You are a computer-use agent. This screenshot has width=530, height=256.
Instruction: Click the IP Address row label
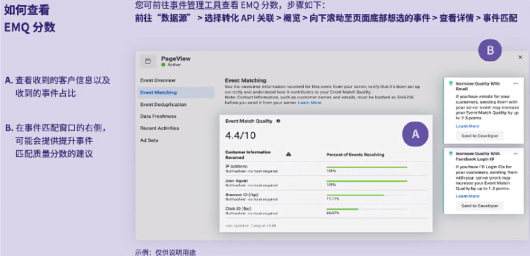coord(236,167)
